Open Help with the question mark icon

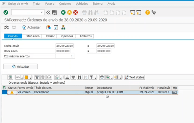coord(147,12)
